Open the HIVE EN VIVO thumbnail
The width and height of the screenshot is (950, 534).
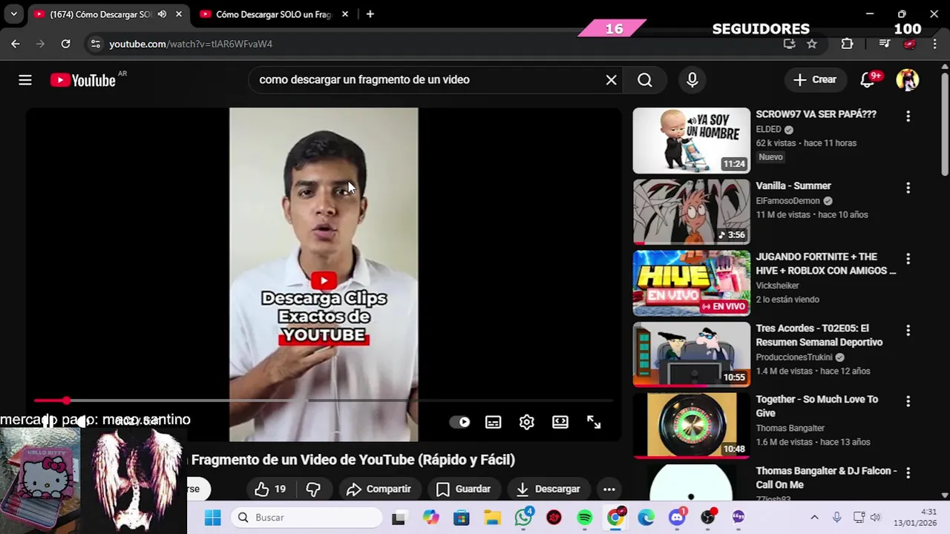pos(691,283)
